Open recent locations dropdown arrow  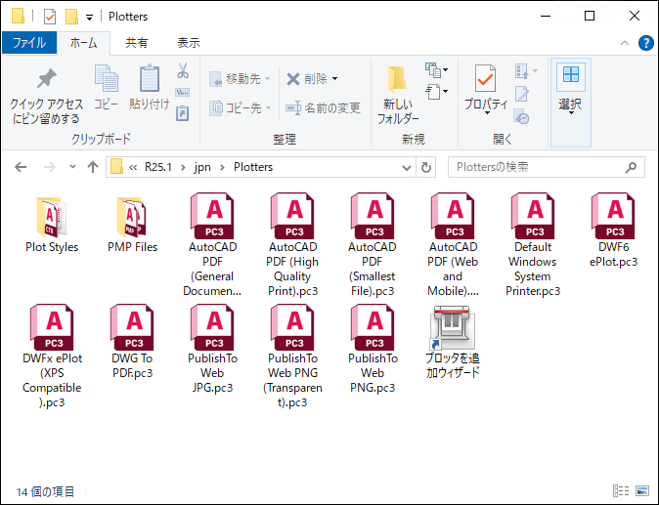[72, 167]
